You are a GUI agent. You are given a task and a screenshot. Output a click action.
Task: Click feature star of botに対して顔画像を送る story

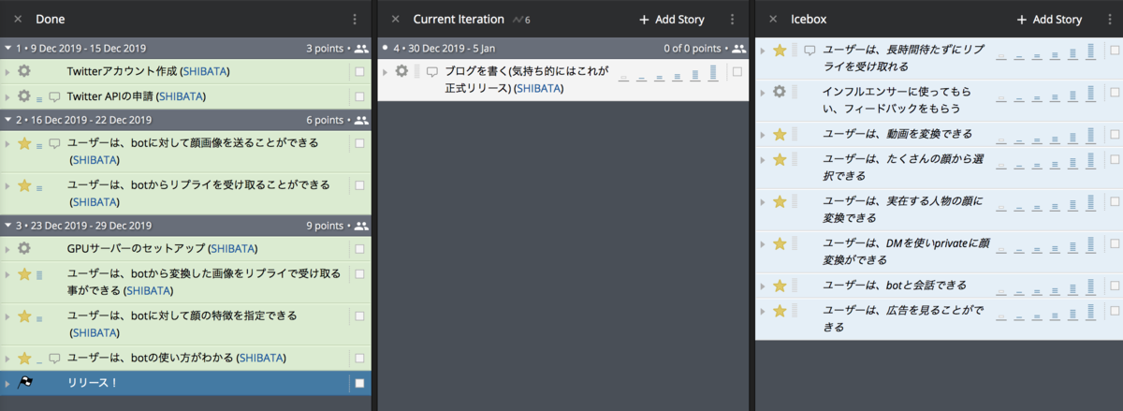click(24, 143)
